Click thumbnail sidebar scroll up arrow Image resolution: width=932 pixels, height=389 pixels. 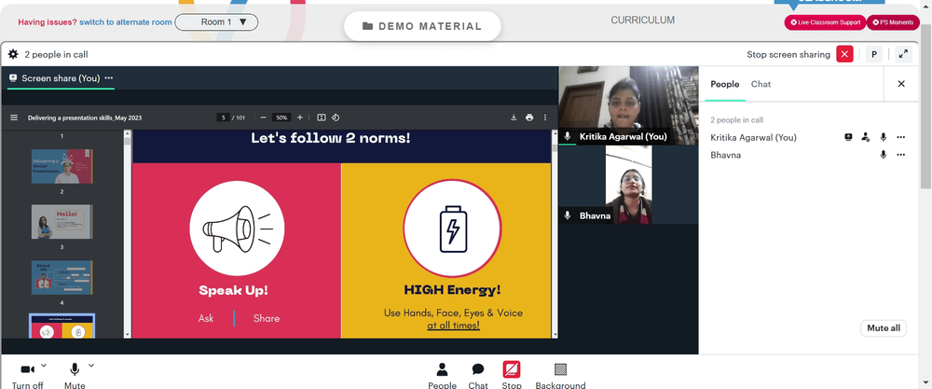[127, 133]
